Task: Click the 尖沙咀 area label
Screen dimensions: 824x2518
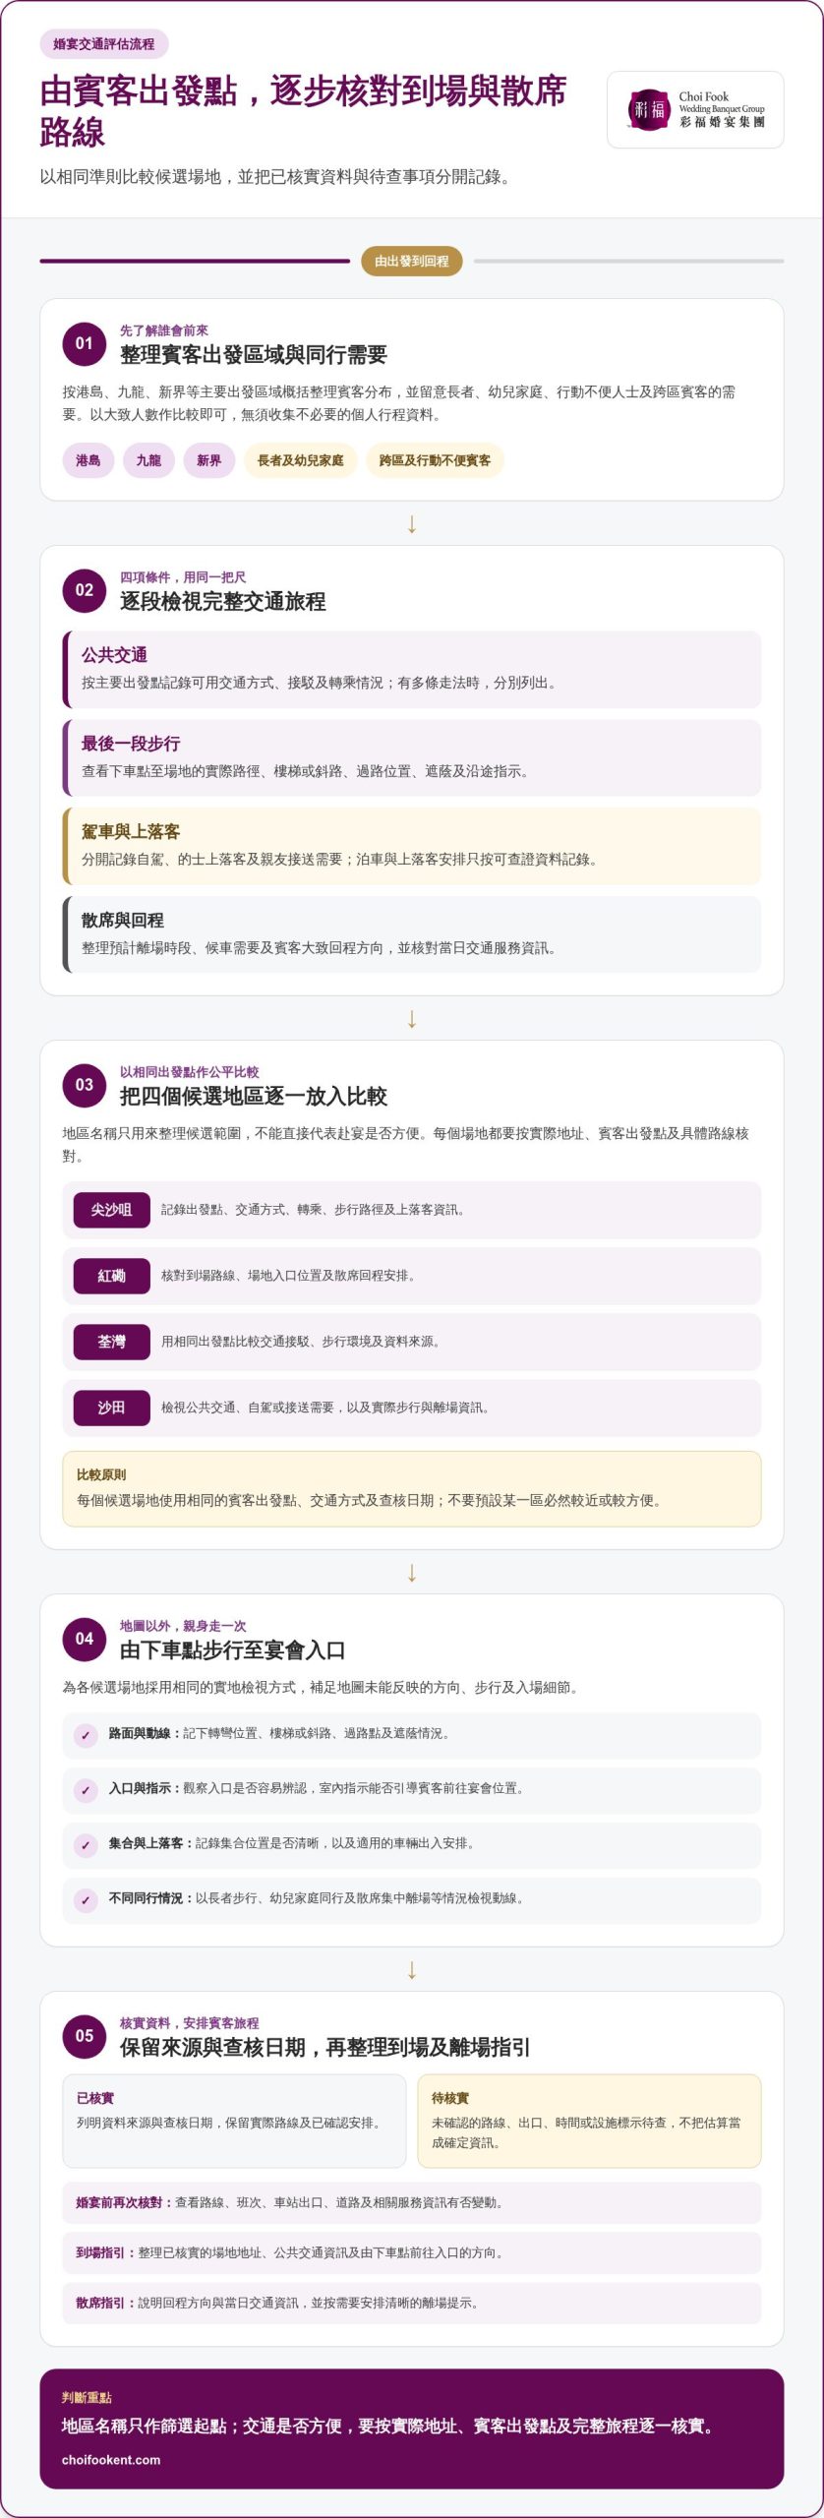Action: pos(111,1210)
